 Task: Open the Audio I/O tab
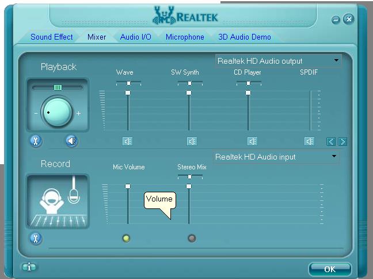(x=136, y=37)
